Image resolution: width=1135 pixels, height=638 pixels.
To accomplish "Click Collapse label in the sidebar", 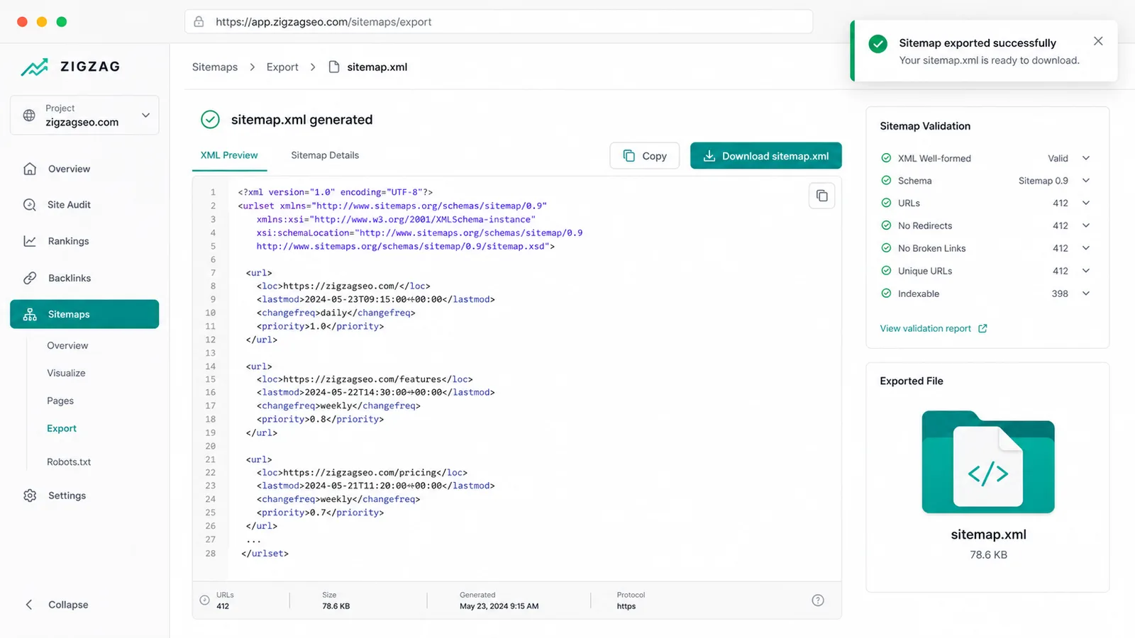I will click(68, 605).
